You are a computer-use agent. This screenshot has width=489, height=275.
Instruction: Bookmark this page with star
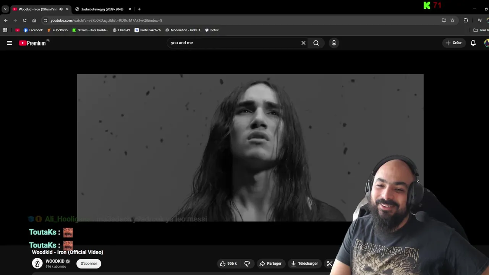pos(452,20)
